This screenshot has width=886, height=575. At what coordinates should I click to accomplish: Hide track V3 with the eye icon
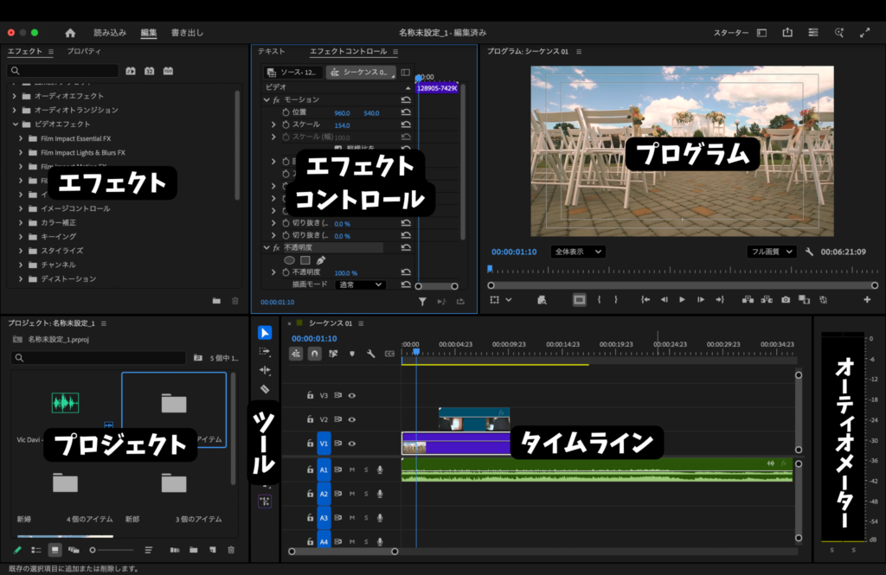pos(352,395)
